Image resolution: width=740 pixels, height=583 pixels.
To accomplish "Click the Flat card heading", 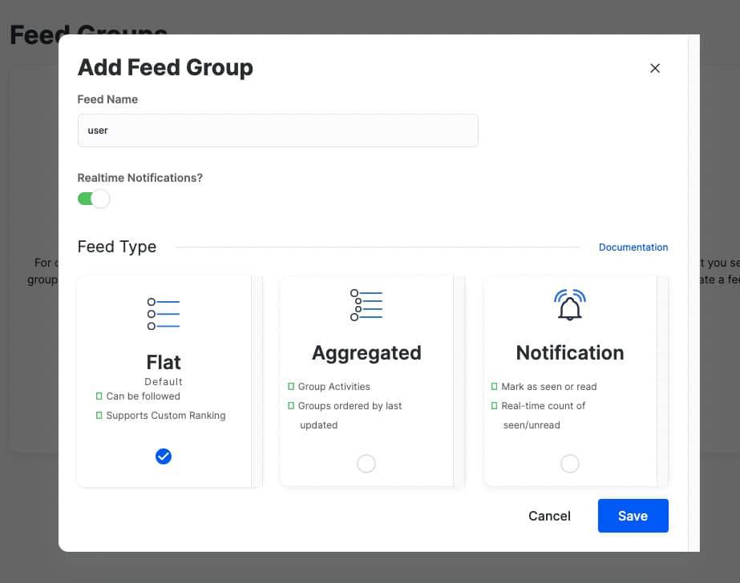I will coord(164,363).
